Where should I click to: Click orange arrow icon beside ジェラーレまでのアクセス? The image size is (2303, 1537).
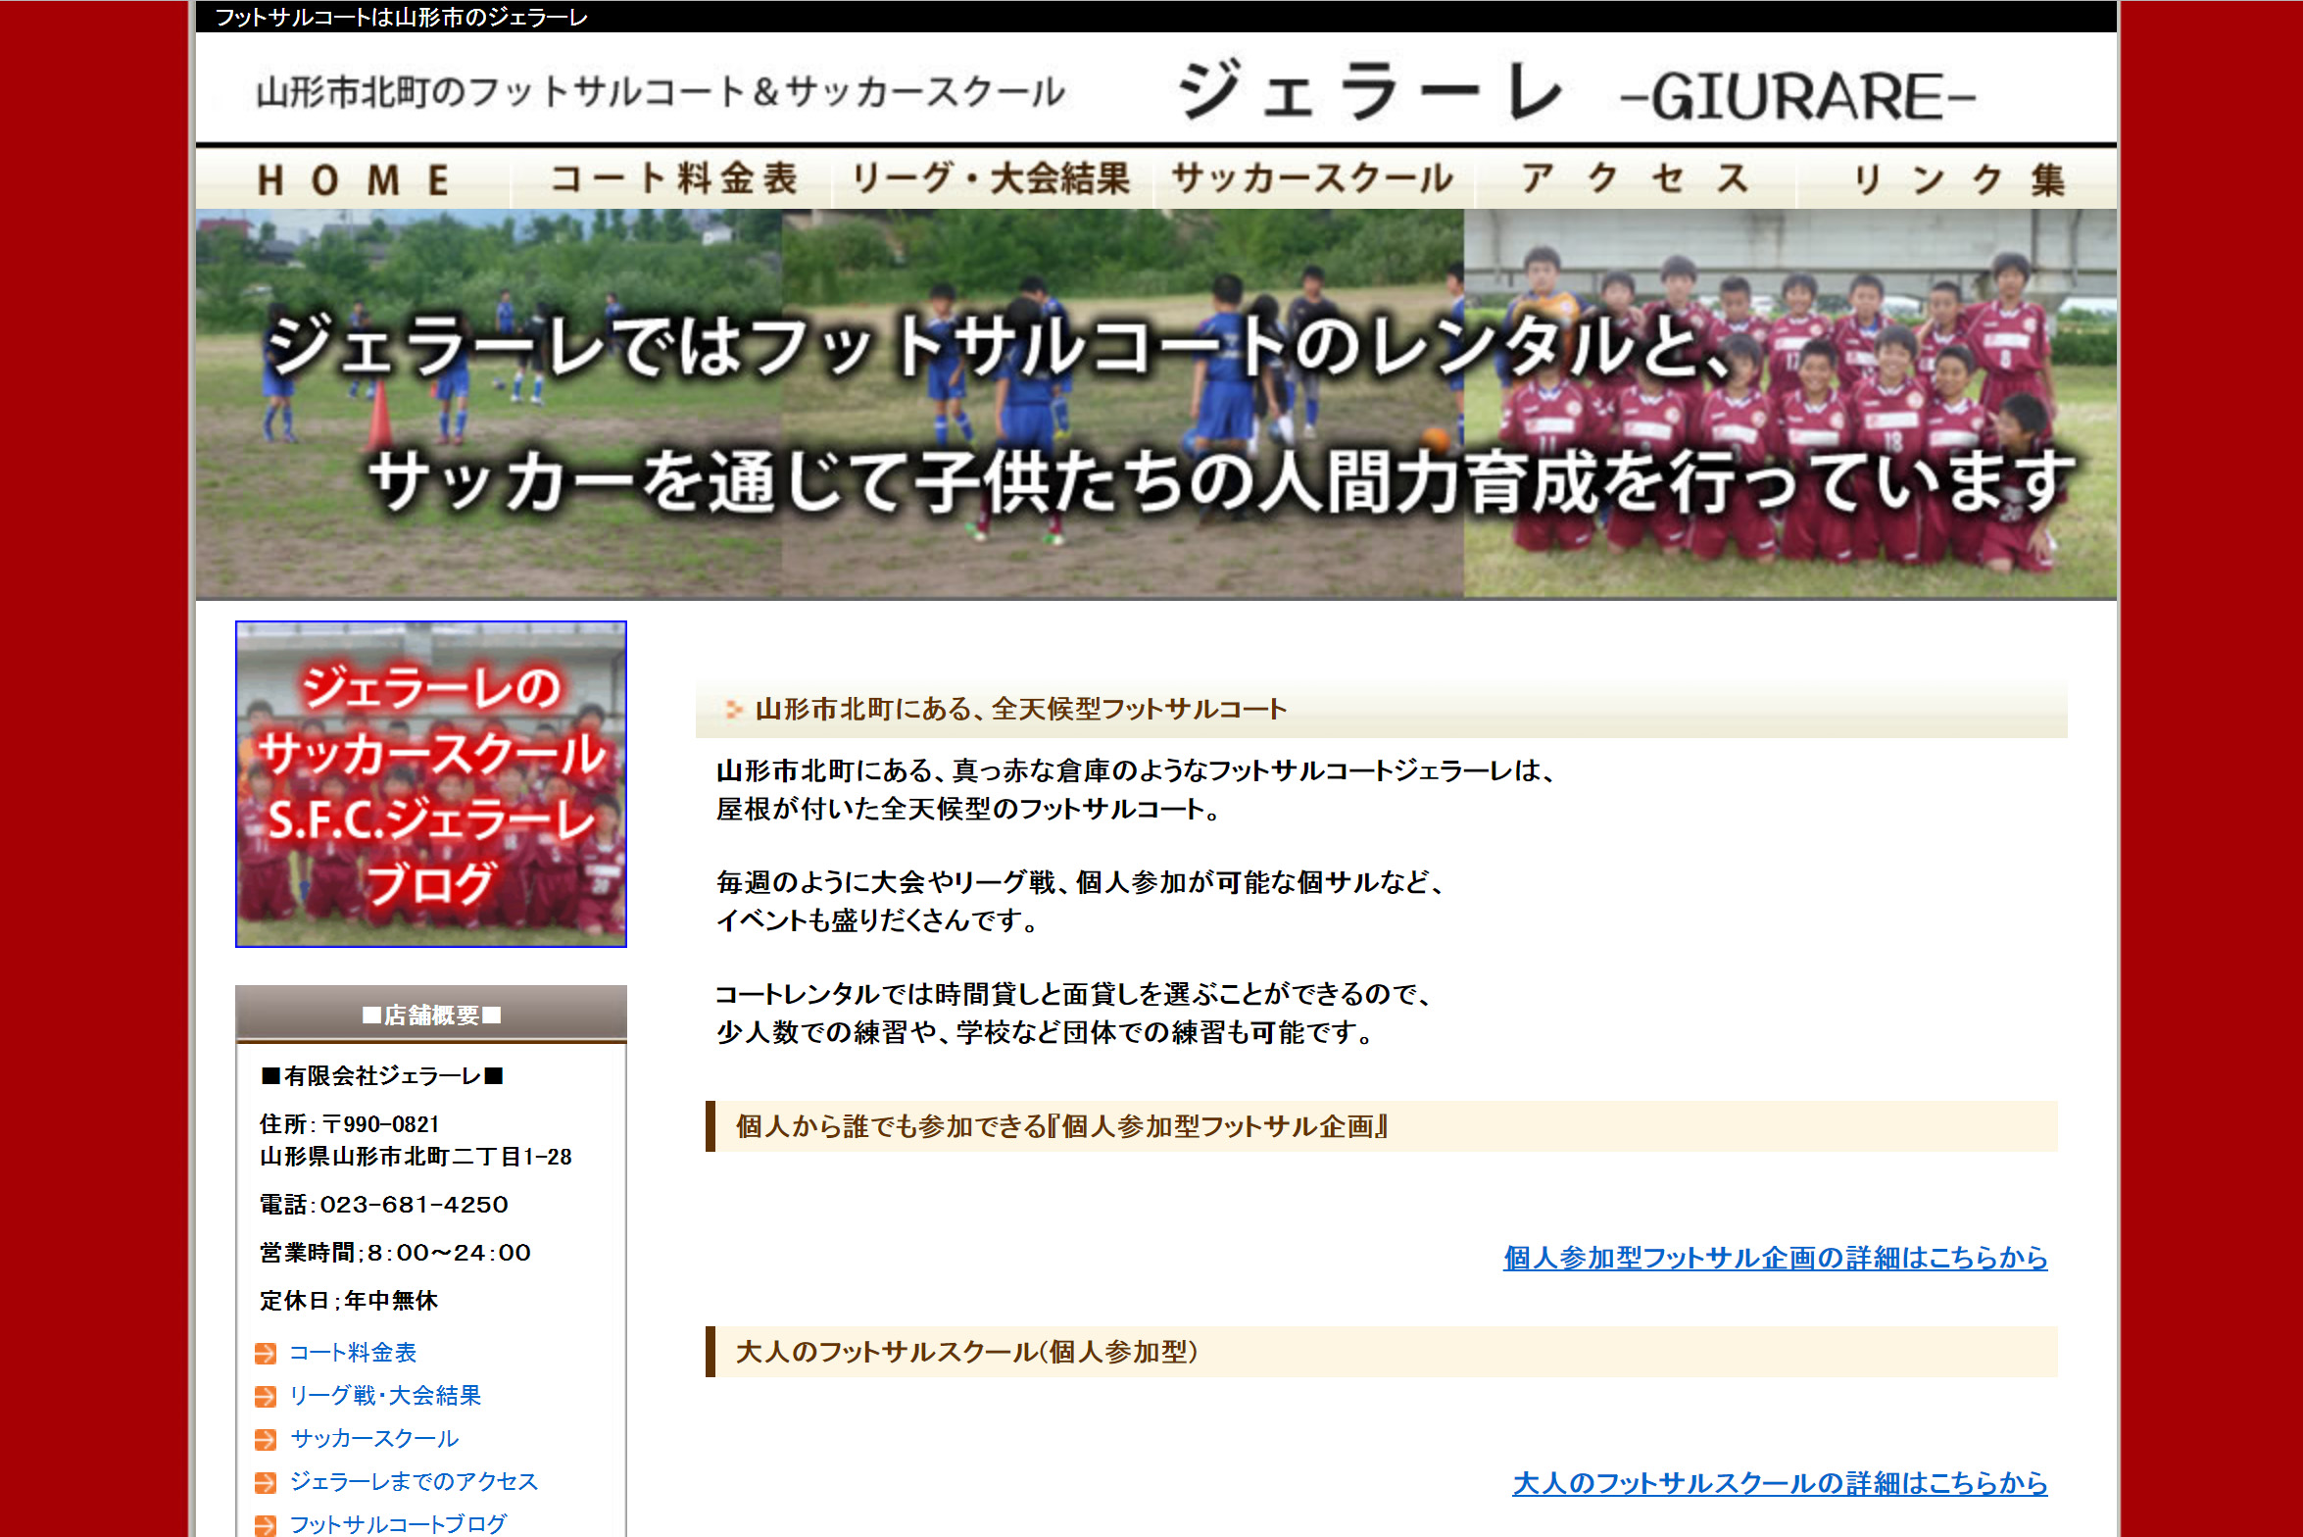(265, 1483)
